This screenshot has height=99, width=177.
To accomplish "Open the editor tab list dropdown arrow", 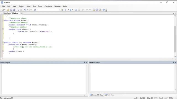I will point(173,13).
